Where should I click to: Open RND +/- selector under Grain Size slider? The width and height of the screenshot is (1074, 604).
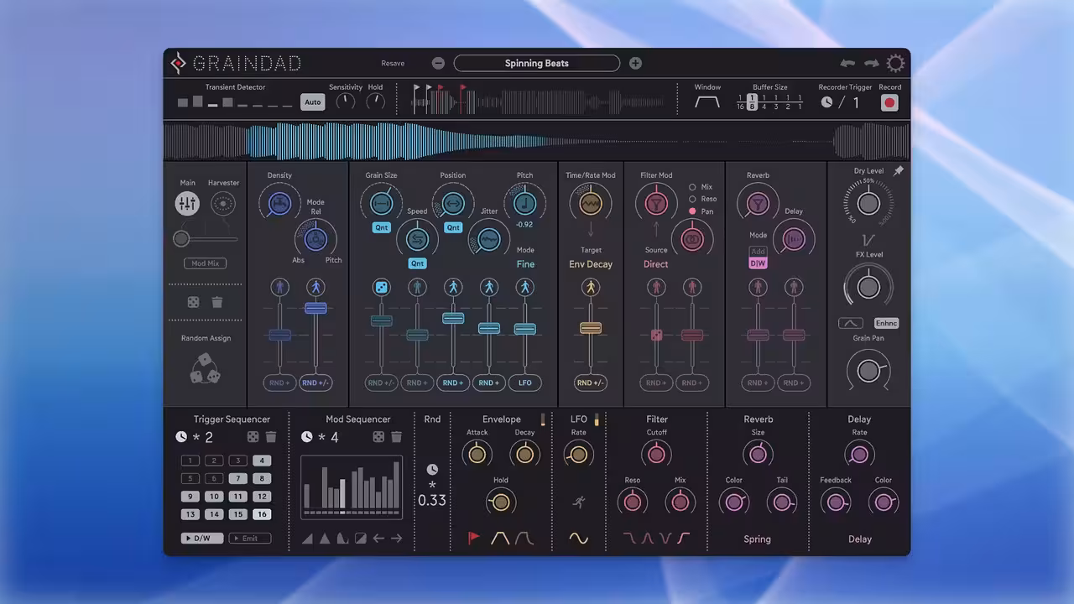pyautogui.click(x=381, y=383)
